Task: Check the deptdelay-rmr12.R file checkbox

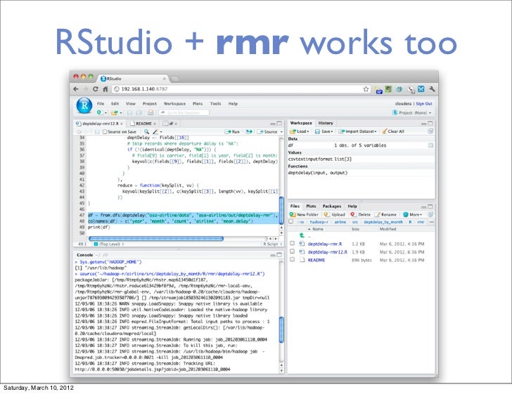Action: 293,251
